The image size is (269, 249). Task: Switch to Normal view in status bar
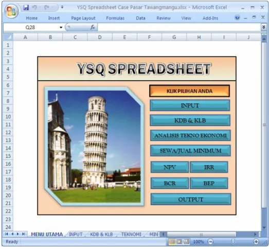coord(172,242)
